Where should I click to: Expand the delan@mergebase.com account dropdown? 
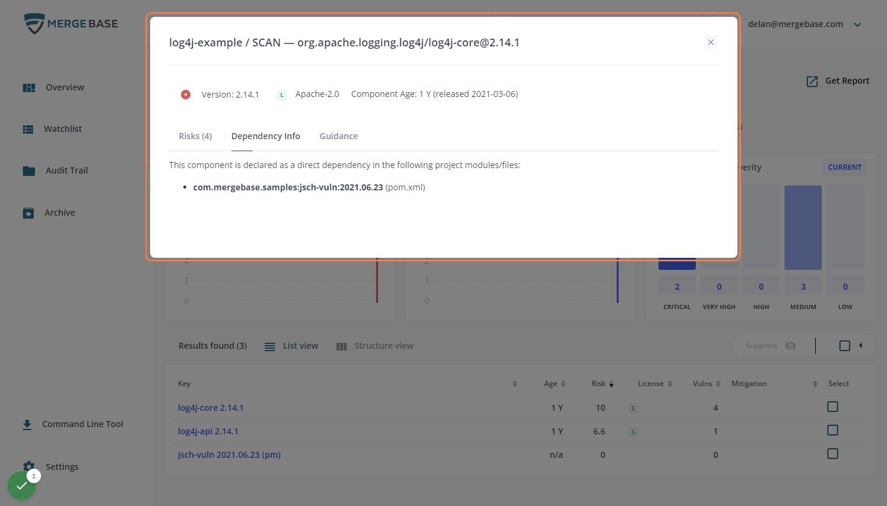(857, 25)
